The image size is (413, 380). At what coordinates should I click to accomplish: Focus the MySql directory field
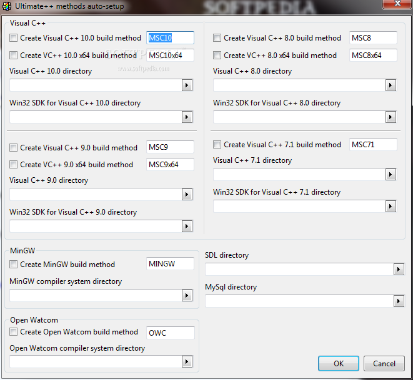[299, 301]
